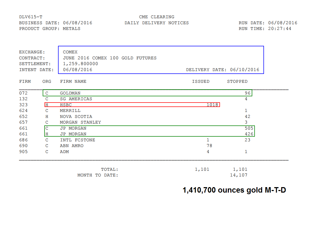Select Nova Scotia stopped value 42
The image size is (328, 241).
click(x=248, y=117)
